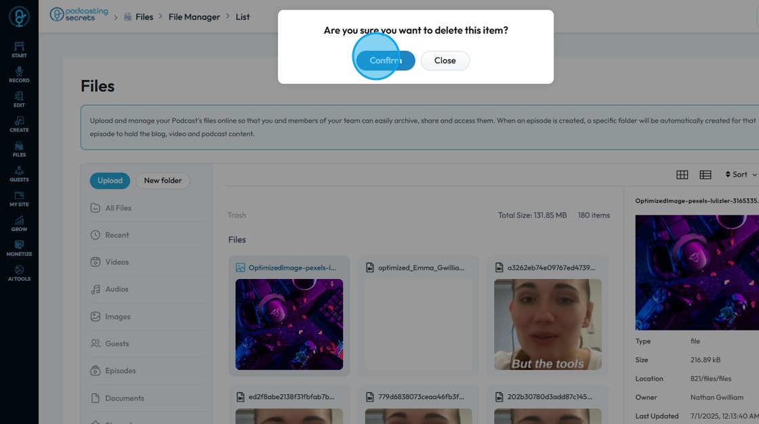Click the file icon beside optimized_Emma_Gwillia
The width and height of the screenshot is (759, 424).
click(x=370, y=268)
